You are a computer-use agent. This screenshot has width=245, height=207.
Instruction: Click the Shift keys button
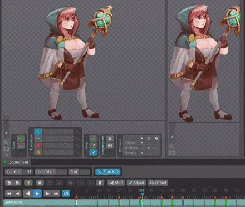(116, 183)
